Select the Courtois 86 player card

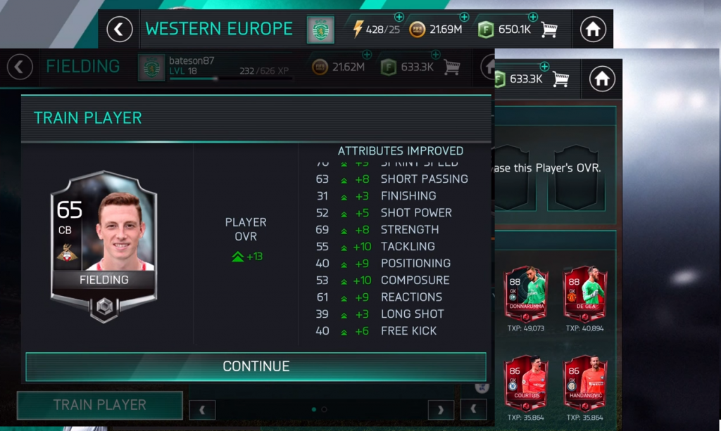(x=526, y=382)
